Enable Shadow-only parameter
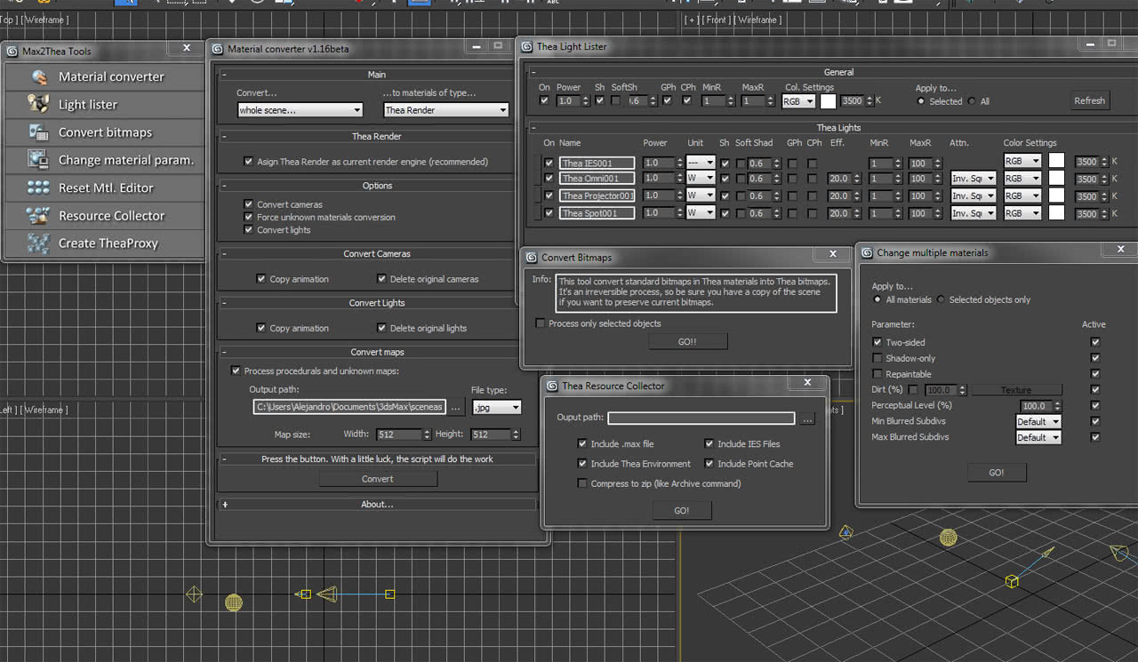Screen dimensions: 1138x662 878,358
